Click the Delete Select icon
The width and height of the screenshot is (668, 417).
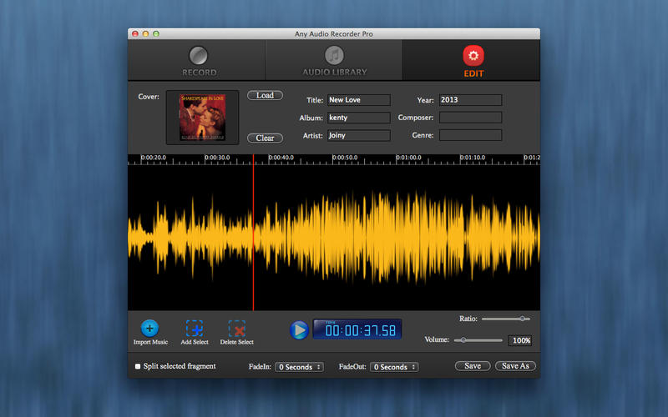[237, 329]
